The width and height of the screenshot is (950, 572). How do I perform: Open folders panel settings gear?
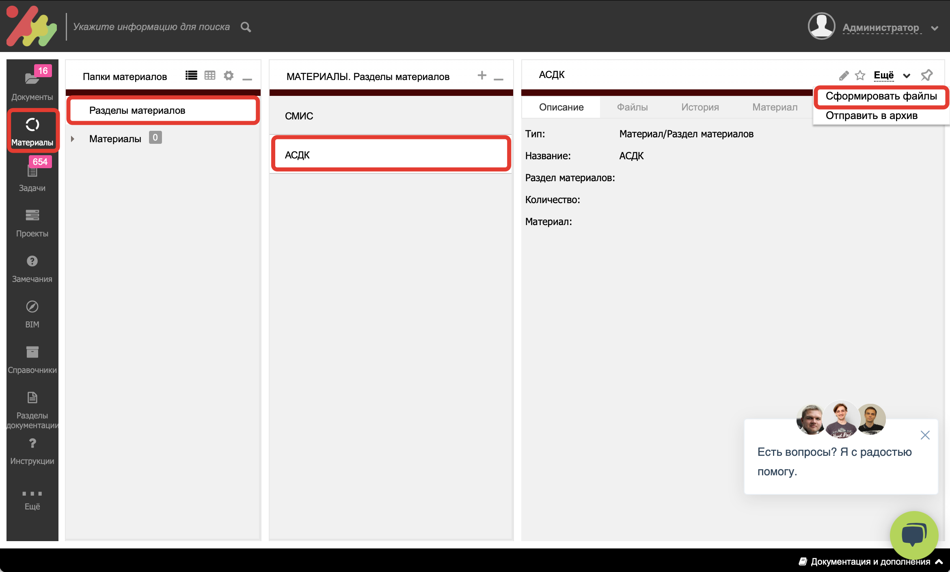point(229,76)
